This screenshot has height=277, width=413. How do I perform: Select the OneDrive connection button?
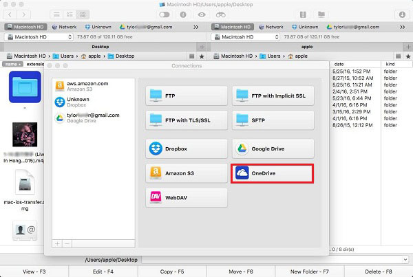pos(273,173)
